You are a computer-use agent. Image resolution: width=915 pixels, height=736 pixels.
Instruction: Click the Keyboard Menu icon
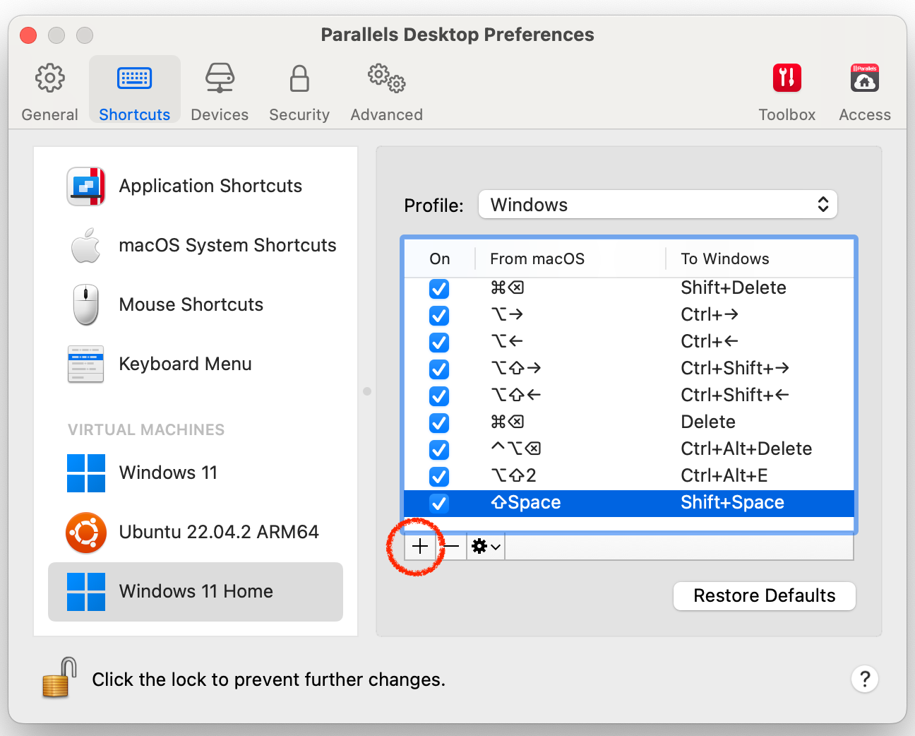tap(86, 364)
